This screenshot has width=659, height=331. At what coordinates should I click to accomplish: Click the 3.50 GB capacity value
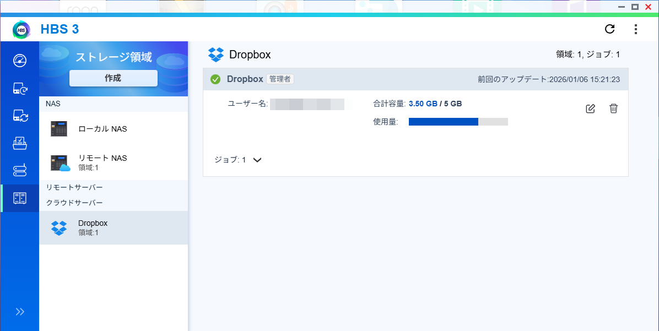[x=423, y=104]
